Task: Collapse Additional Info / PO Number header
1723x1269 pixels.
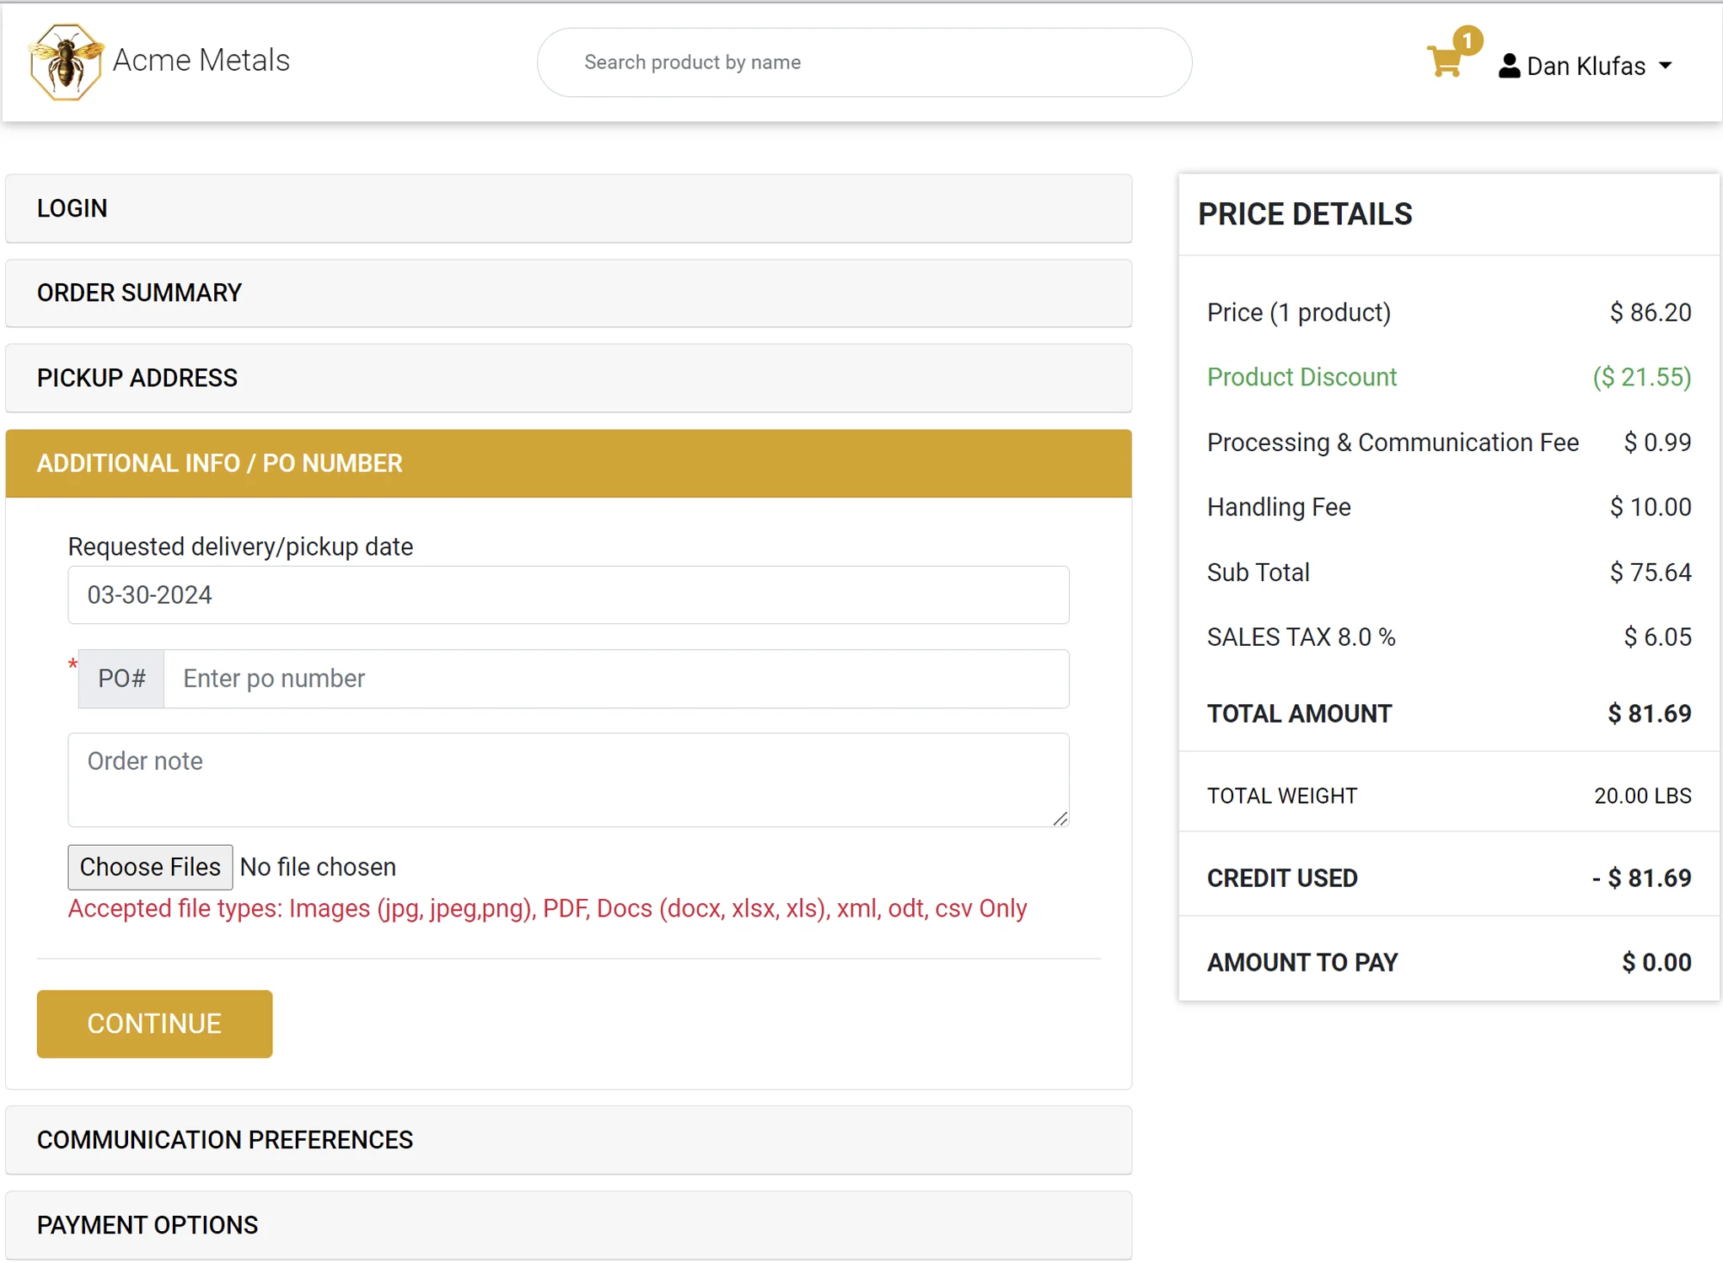Action: click(568, 464)
